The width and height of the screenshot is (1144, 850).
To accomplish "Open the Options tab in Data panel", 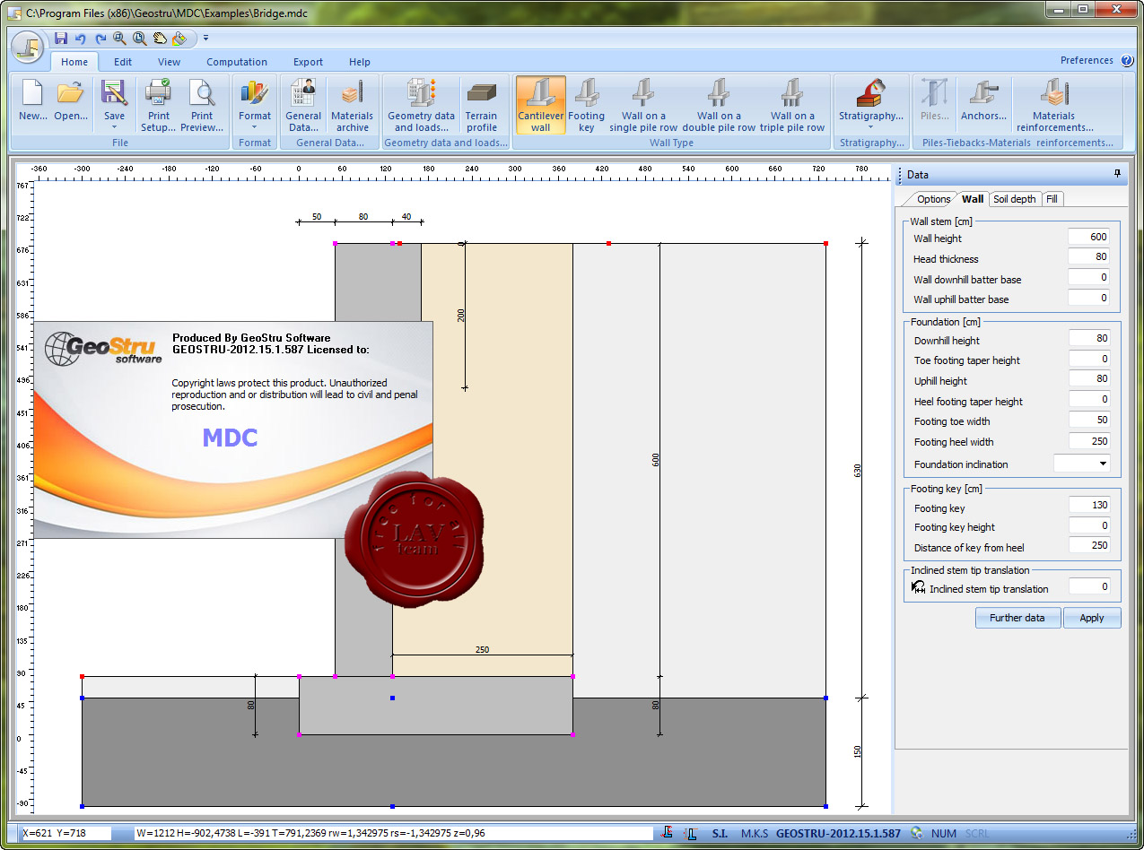I will coord(933,199).
